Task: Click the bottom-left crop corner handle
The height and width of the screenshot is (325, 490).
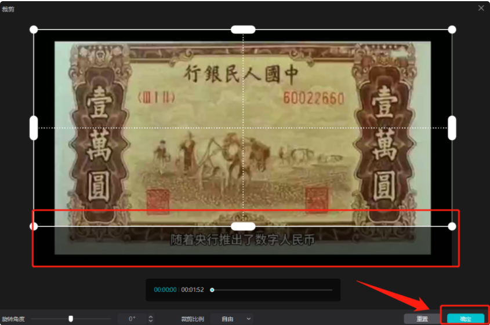Action: (x=34, y=227)
